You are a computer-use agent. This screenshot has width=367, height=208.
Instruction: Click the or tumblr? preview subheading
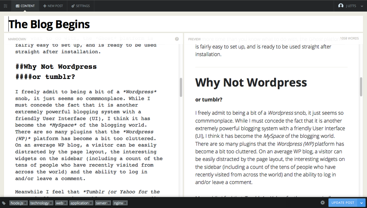pos(209,100)
